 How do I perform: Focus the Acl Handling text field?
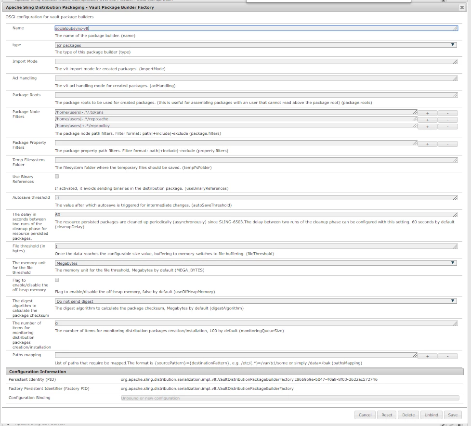pyautogui.click(x=256, y=78)
